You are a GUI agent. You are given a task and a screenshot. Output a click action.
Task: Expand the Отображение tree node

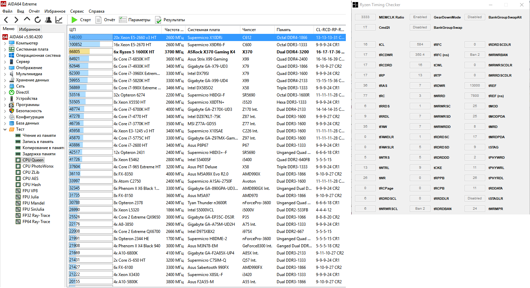[5, 68]
